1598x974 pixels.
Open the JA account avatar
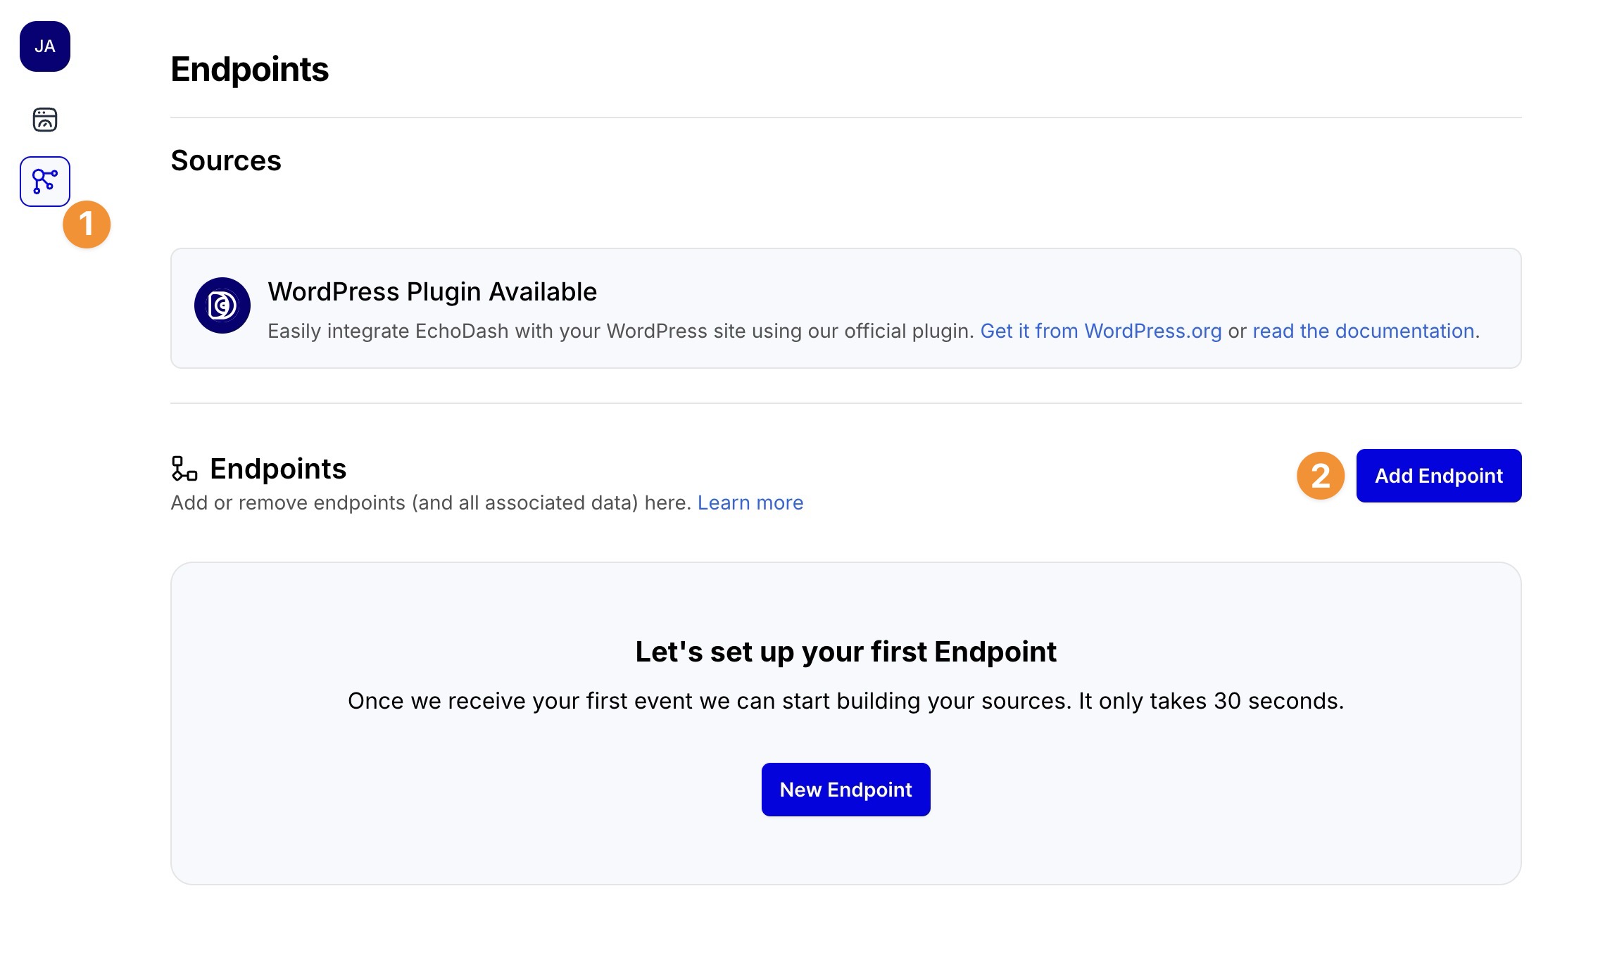coord(45,46)
